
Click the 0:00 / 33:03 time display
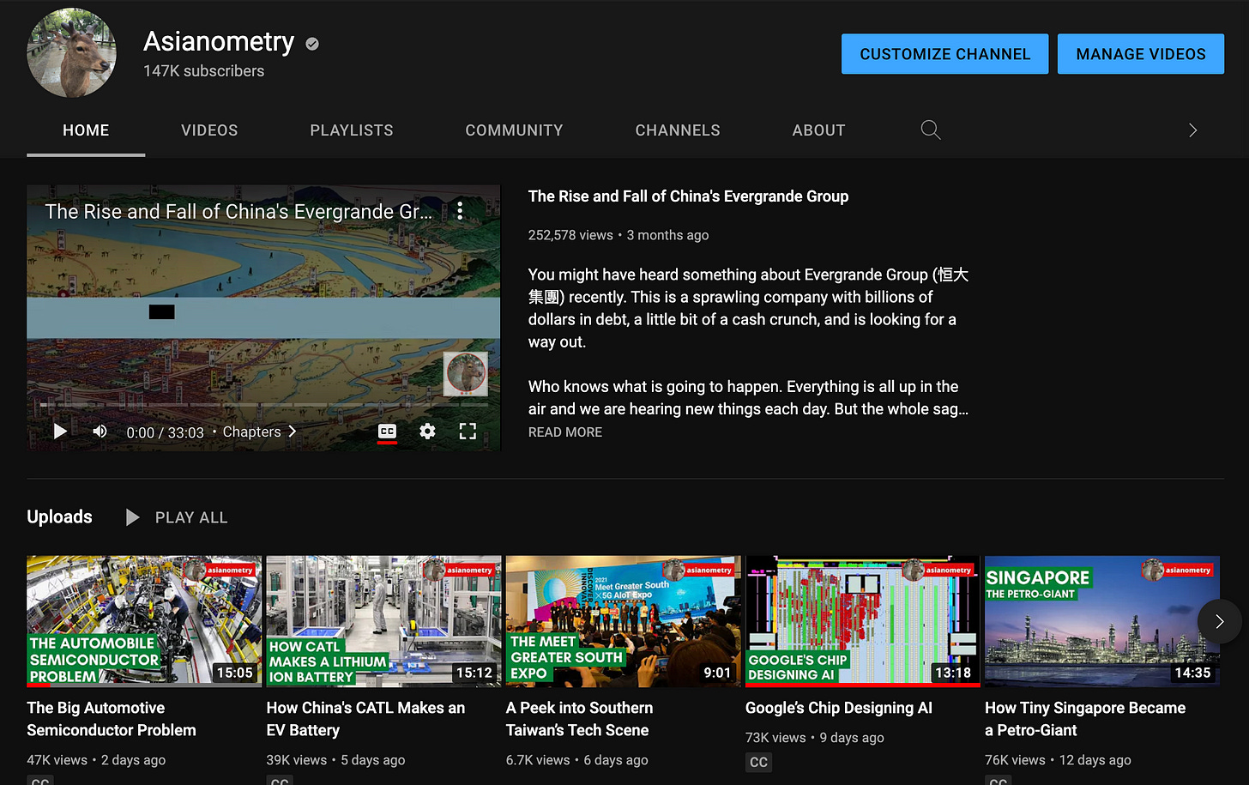tap(165, 432)
